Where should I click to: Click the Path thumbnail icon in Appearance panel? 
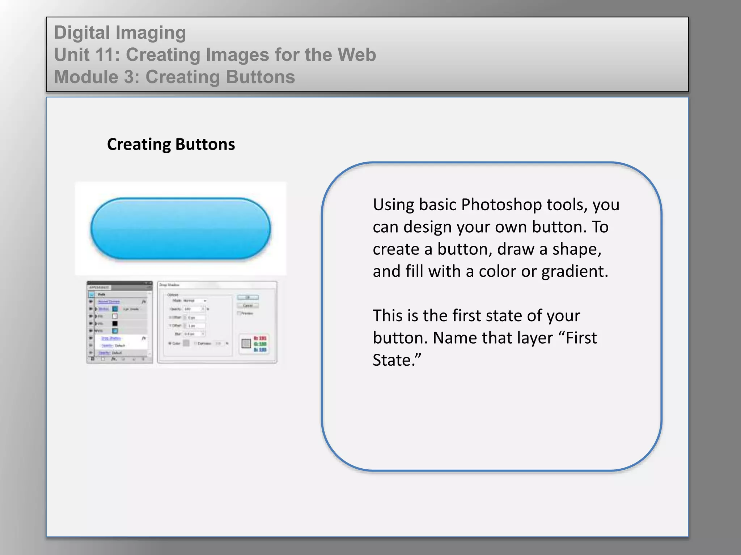coord(92,294)
